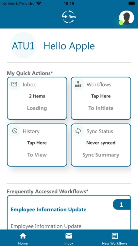Click the 15:15 clock in status bar
The height and width of the screenshot is (246, 138).
(x=69, y=4)
